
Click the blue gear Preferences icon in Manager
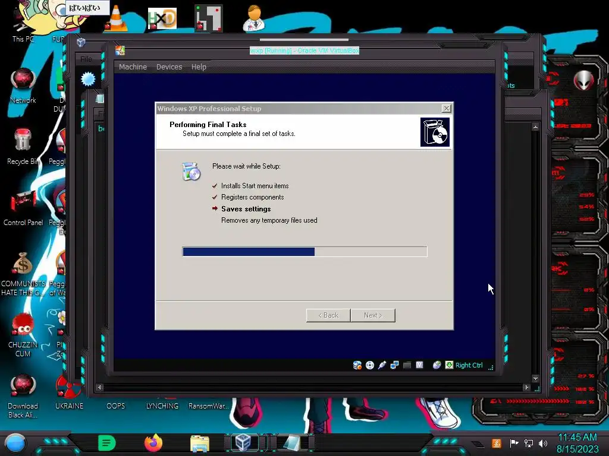[x=88, y=79]
